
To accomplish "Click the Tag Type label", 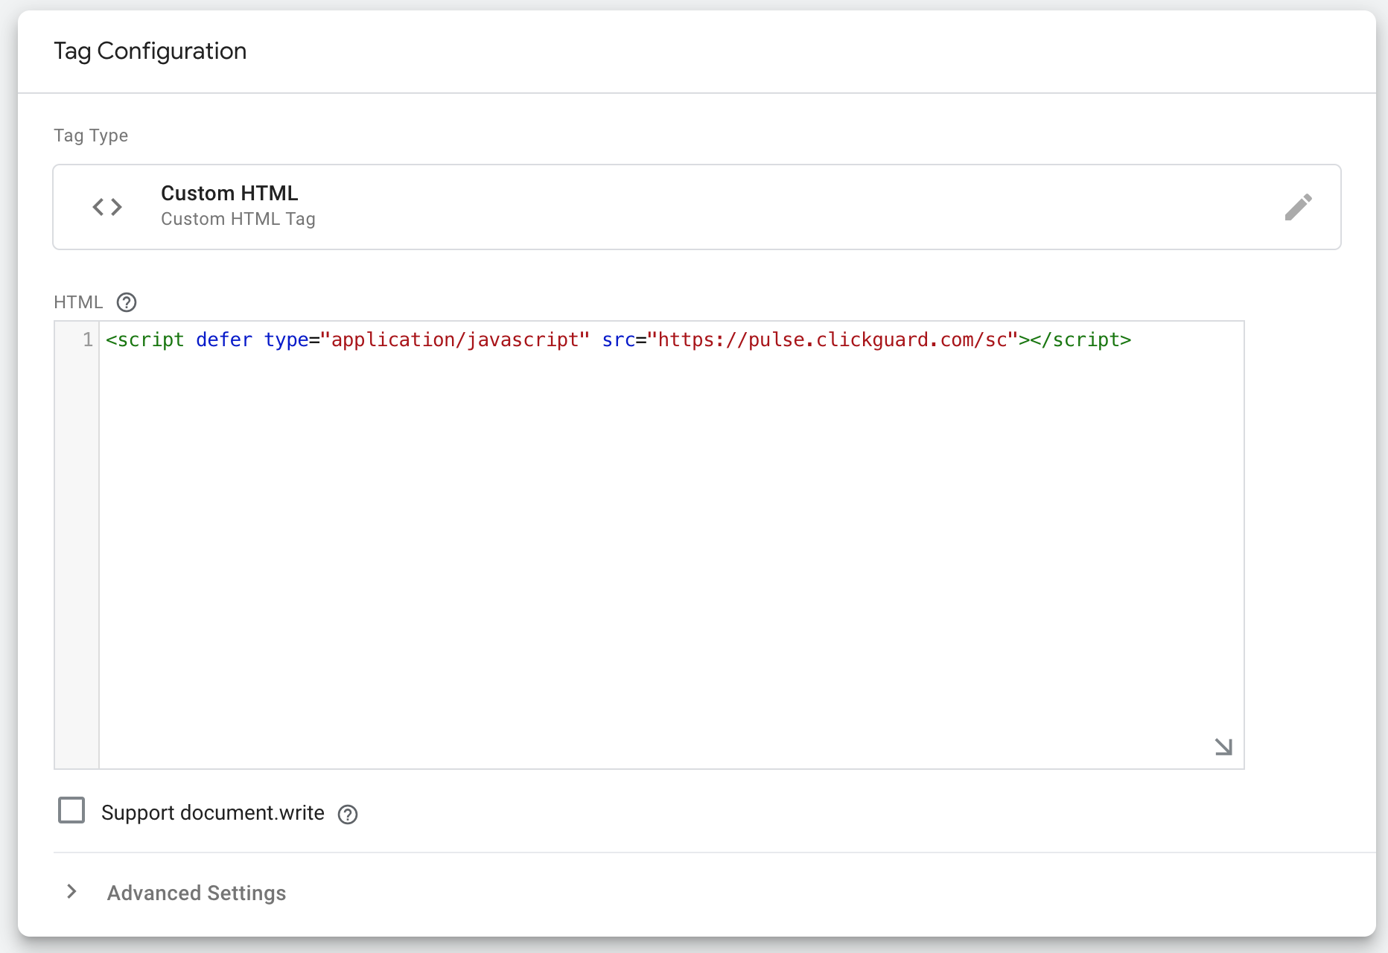I will tap(91, 136).
